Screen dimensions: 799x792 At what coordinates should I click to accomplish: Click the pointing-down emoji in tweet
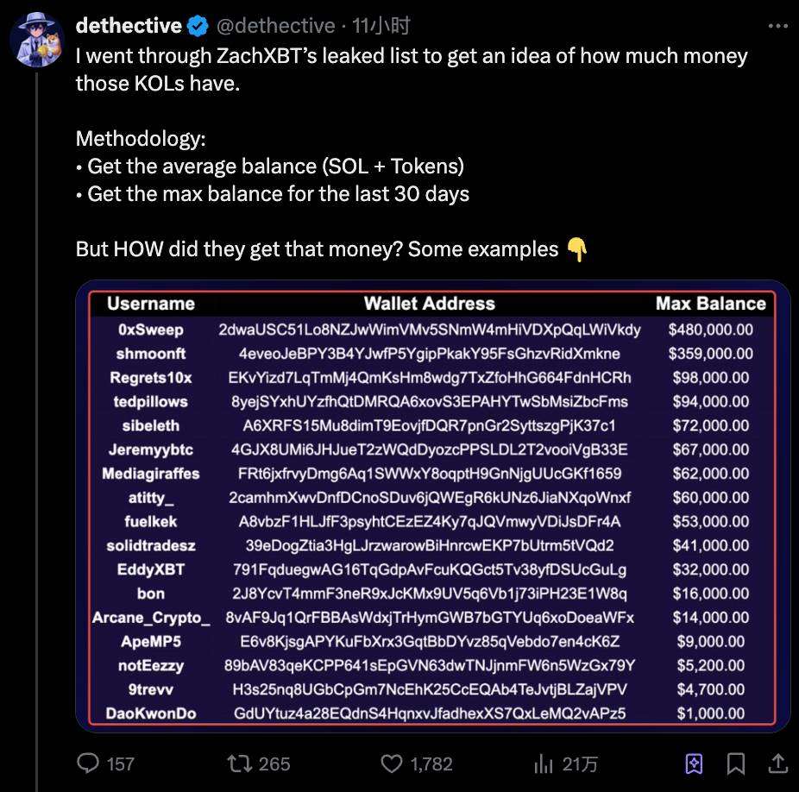tap(576, 249)
